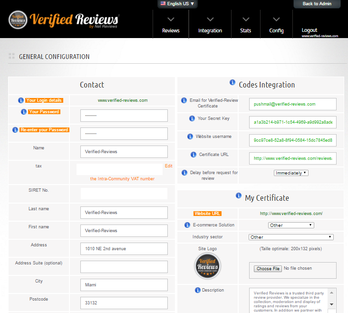Click the Re-enter your Password field
Screen dimensions: 348x313
[x=124, y=134]
